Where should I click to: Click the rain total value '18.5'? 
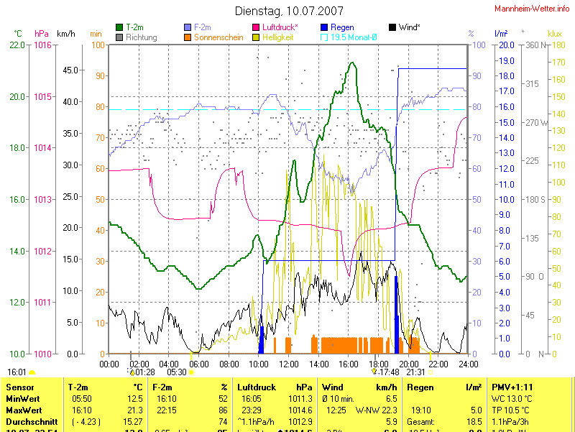click(474, 422)
